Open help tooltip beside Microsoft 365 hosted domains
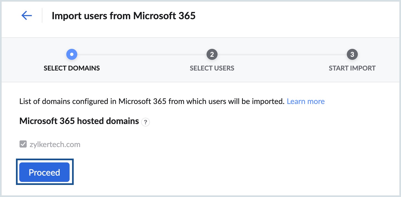The width and height of the screenshot is (401, 197). coord(145,122)
